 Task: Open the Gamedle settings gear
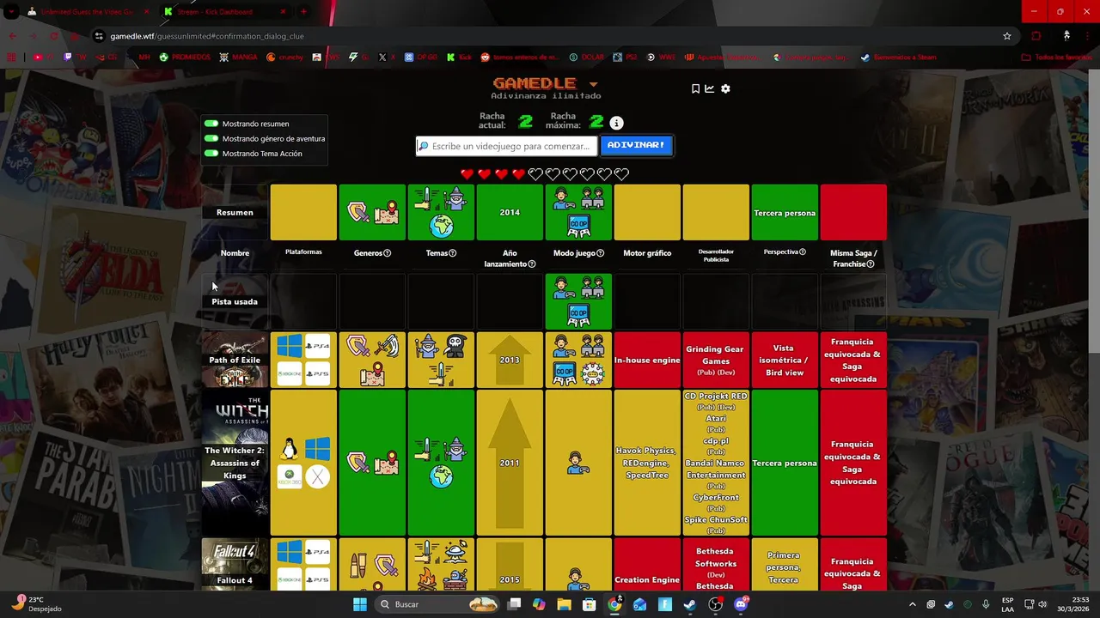[725, 89]
